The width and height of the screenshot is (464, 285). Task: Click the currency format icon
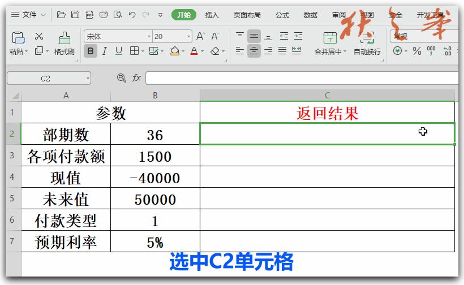click(397, 51)
